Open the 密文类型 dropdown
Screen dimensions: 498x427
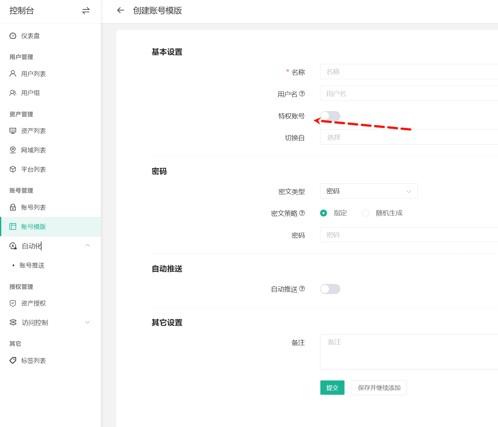369,191
